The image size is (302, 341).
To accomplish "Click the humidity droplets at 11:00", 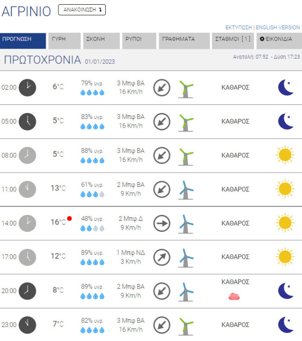I will (x=92, y=194).
